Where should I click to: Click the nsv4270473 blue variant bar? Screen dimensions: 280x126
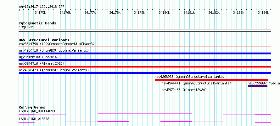tap(145, 73)
